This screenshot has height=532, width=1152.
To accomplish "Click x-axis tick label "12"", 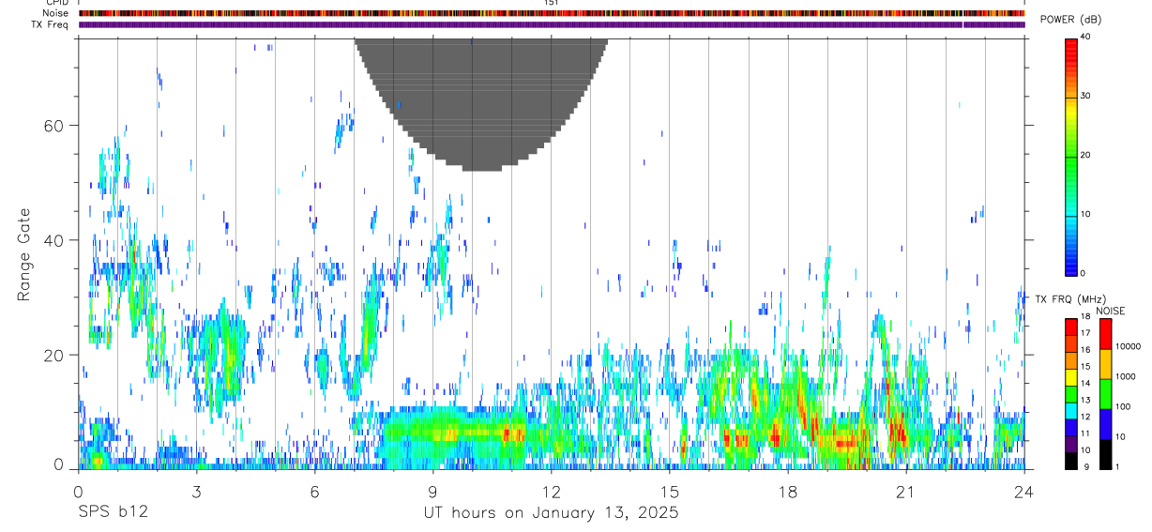I will 551,492.
